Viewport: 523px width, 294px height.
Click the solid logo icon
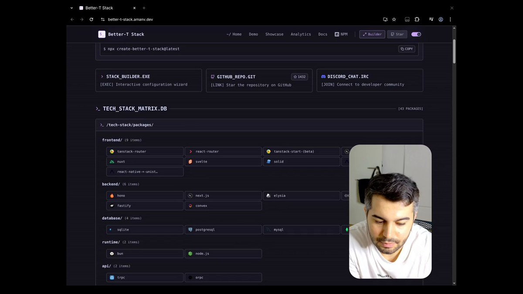pos(268,162)
